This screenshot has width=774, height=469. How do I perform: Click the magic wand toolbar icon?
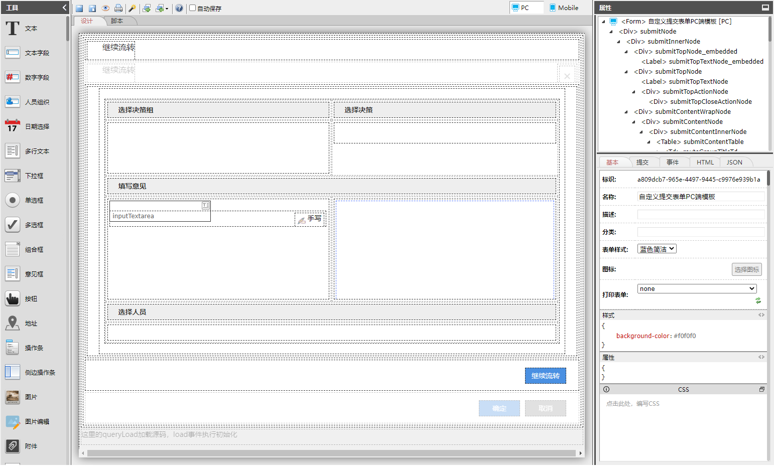pyautogui.click(x=133, y=8)
